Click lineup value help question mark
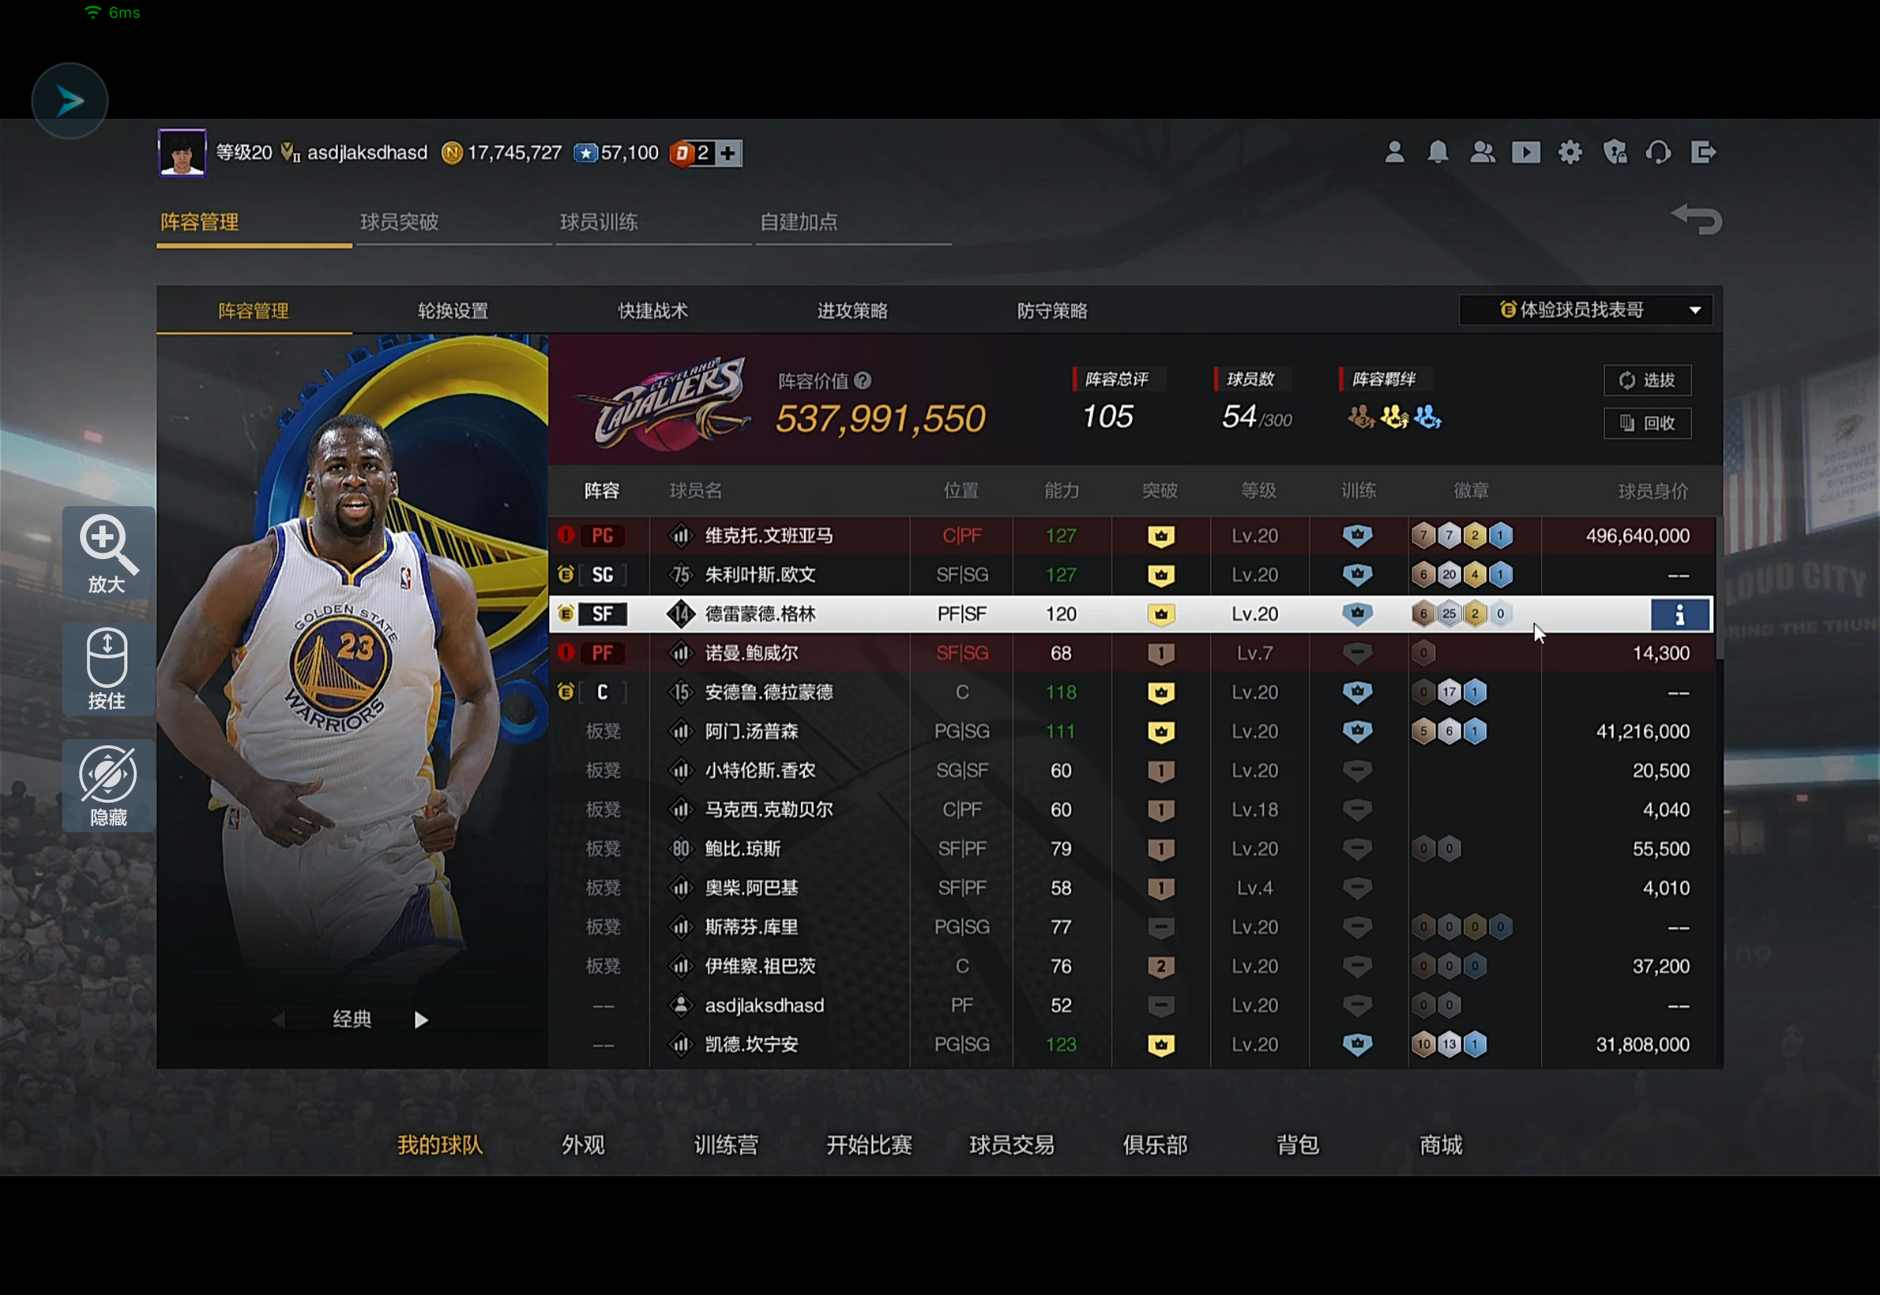The height and width of the screenshot is (1295, 1880). tap(863, 380)
